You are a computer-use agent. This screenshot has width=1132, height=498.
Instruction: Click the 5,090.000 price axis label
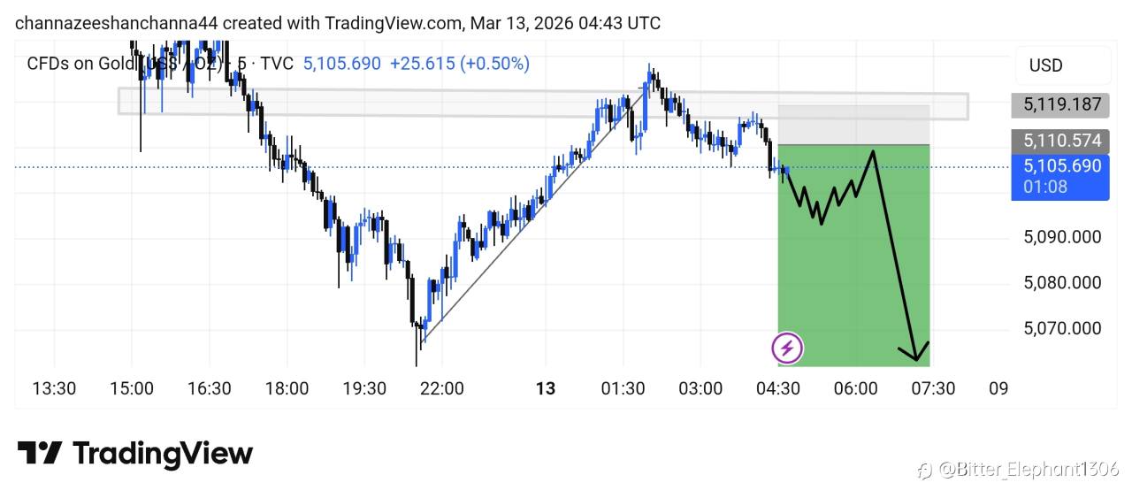click(x=1062, y=237)
